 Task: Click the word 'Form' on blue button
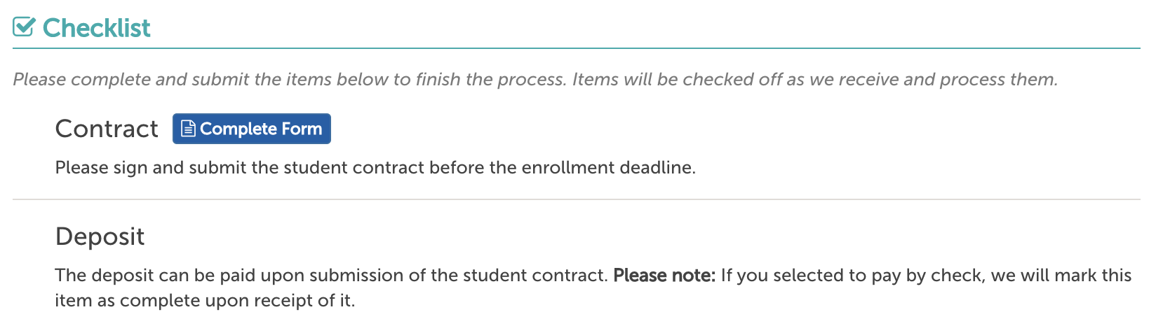point(302,129)
